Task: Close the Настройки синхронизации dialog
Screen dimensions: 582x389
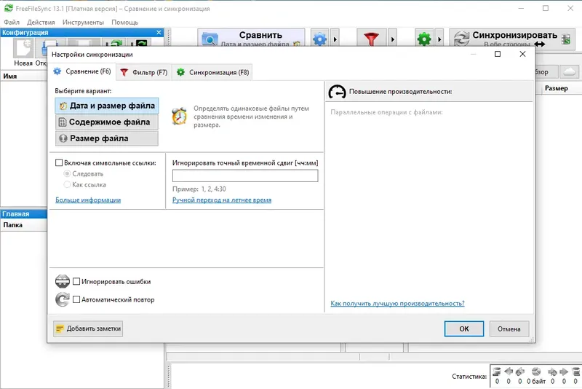Action: click(522, 54)
